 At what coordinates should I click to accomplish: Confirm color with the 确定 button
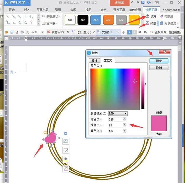(x=159, y=61)
